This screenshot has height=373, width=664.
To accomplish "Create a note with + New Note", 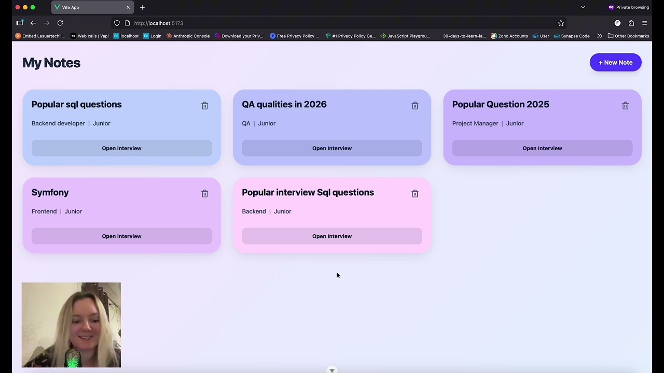I will pyautogui.click(x=615, y=63).
